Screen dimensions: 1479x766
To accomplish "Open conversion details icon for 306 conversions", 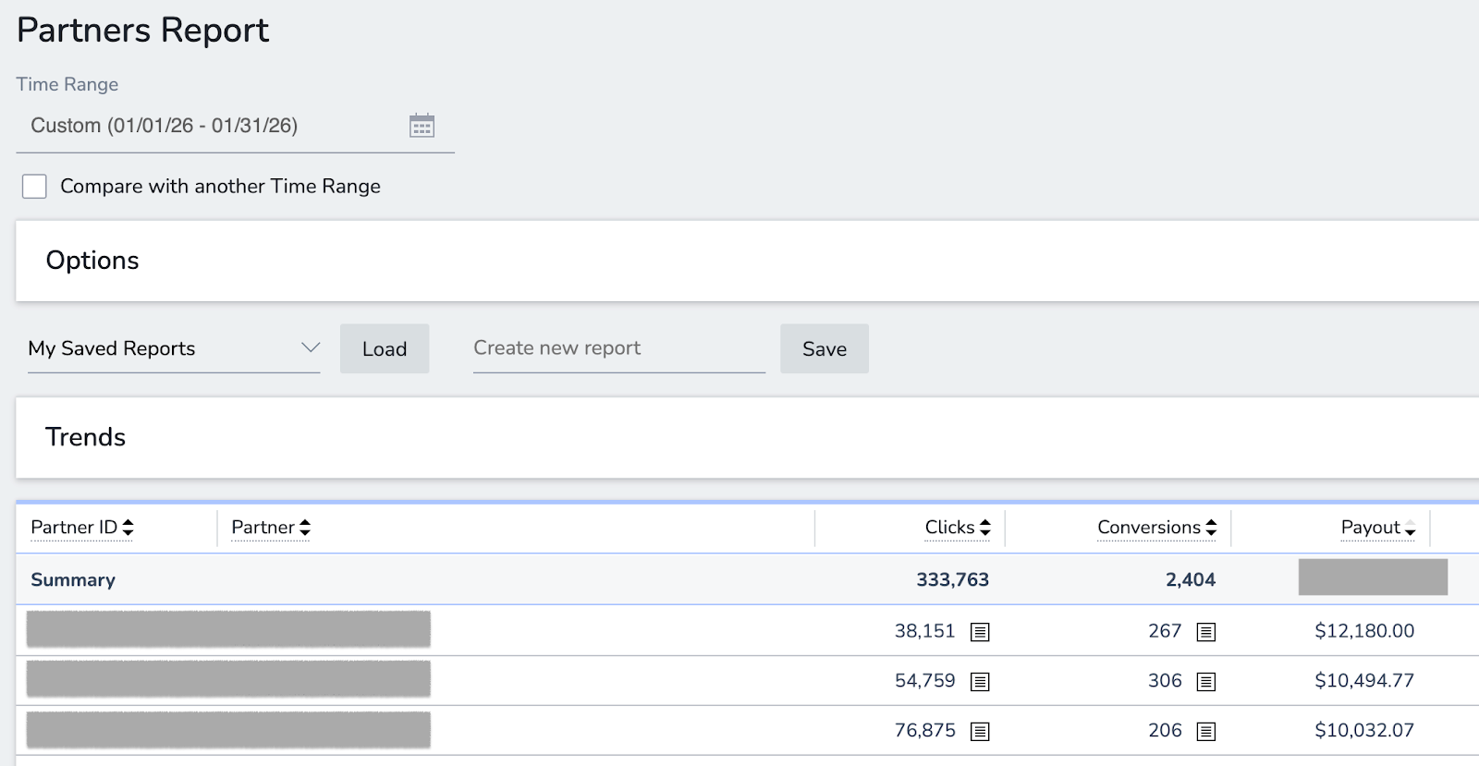I will (1205, 682).
